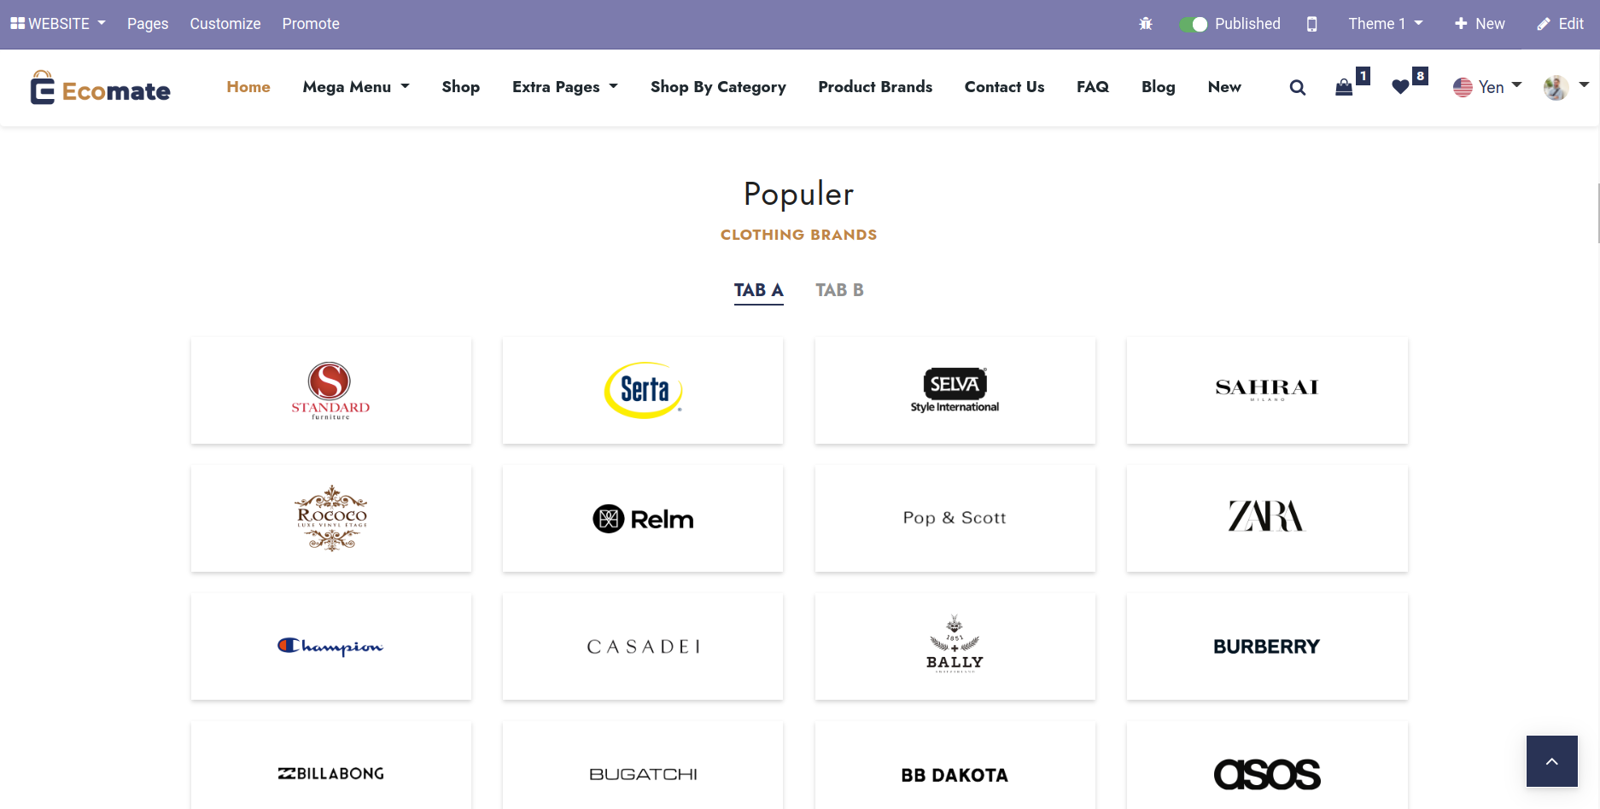Click the Ecomate logo
The image size is (1600, 809).
(100, 88)
